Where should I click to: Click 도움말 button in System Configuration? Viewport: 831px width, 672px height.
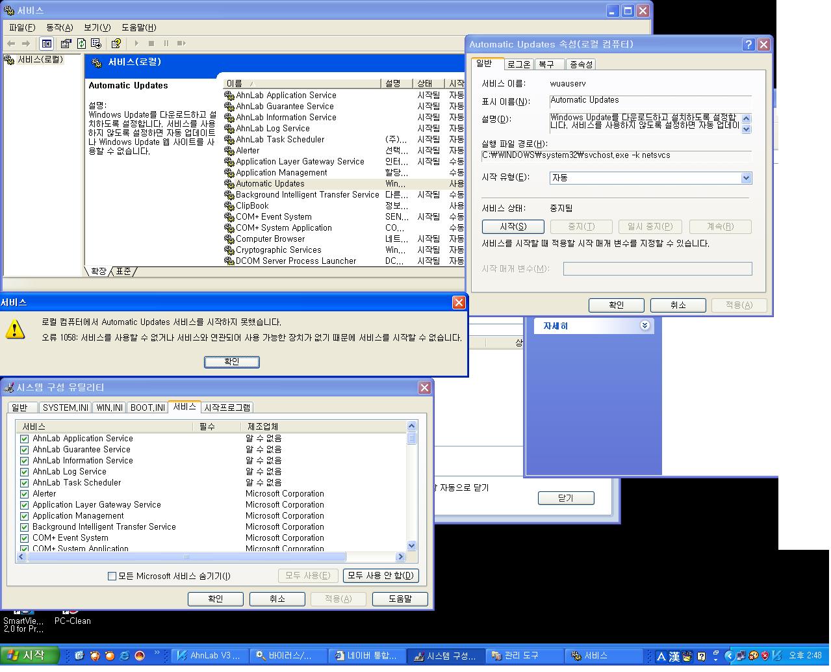[x=400, y=599]
